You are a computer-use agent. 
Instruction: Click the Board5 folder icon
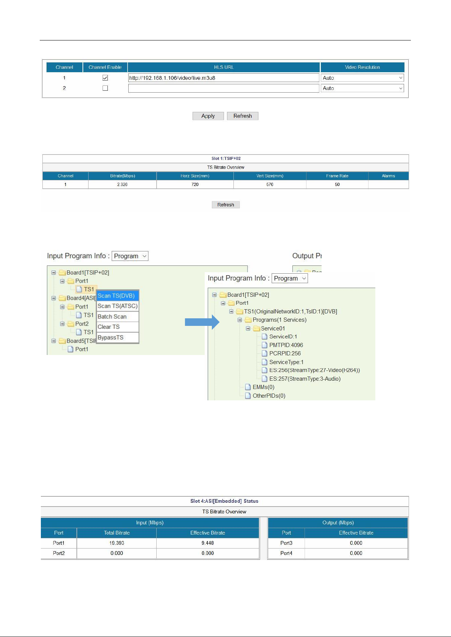click(x=62, y=341)
